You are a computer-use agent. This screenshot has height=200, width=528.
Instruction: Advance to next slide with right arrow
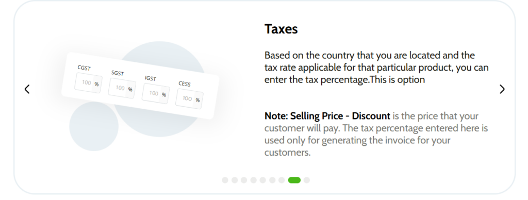[502, 89]
